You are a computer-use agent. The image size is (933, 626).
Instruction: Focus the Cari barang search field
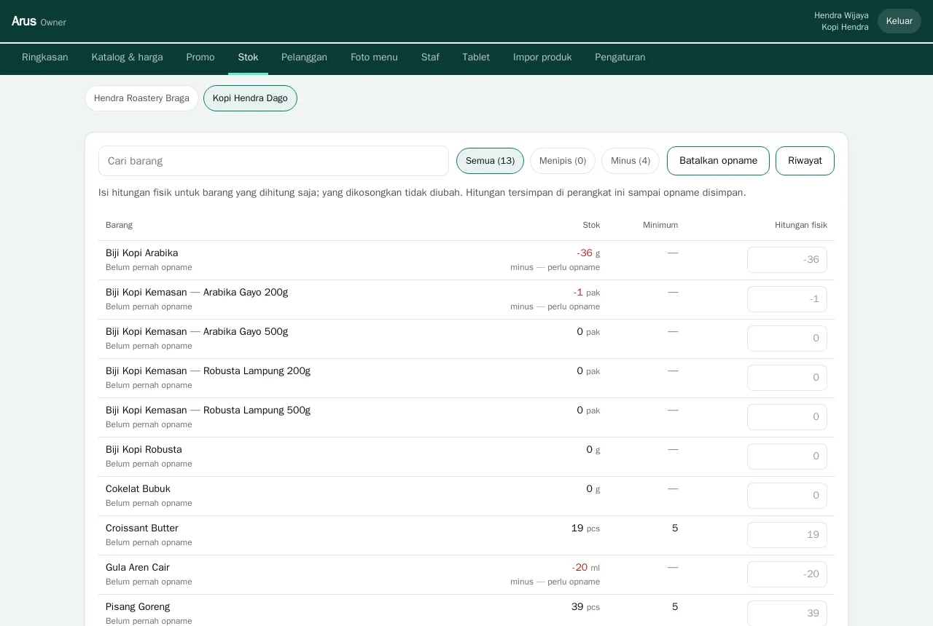(273, 161)
